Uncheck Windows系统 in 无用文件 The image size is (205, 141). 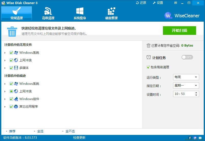[11, 53]
